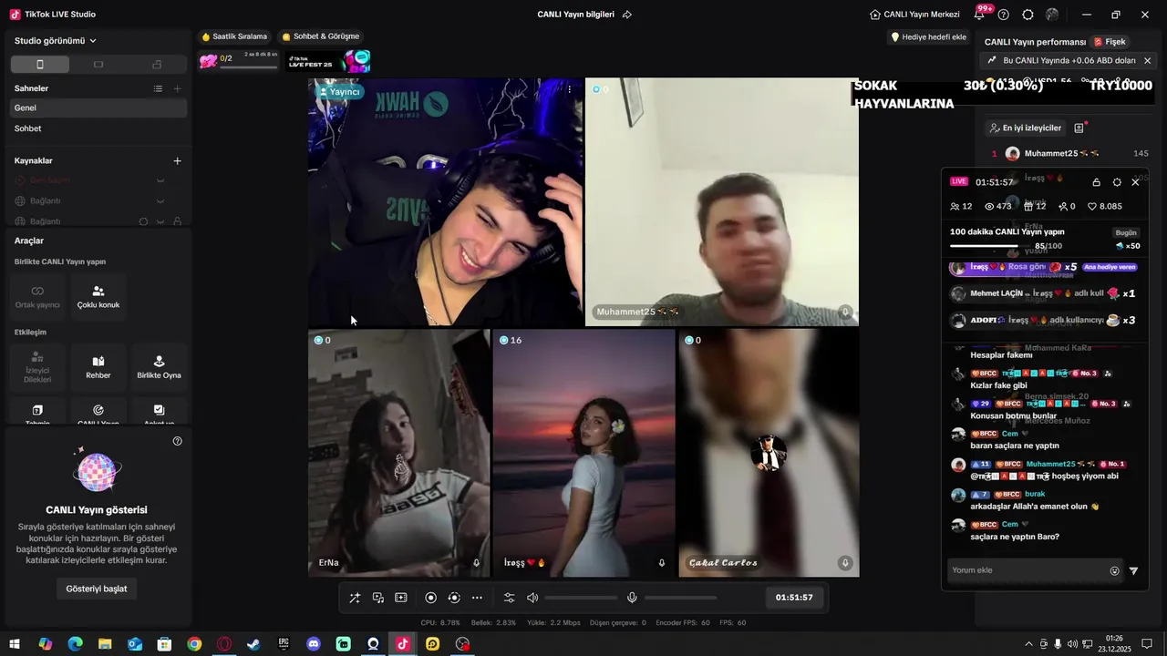Dismiss the +0.06 ABD doları notification
This screenshot has width=1167, height=656.
[x=1147, y=61]
